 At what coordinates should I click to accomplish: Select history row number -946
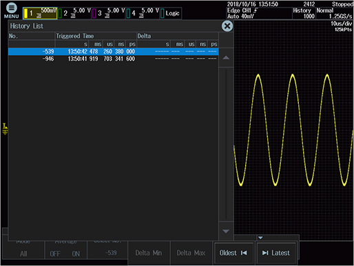click(113, 59)
